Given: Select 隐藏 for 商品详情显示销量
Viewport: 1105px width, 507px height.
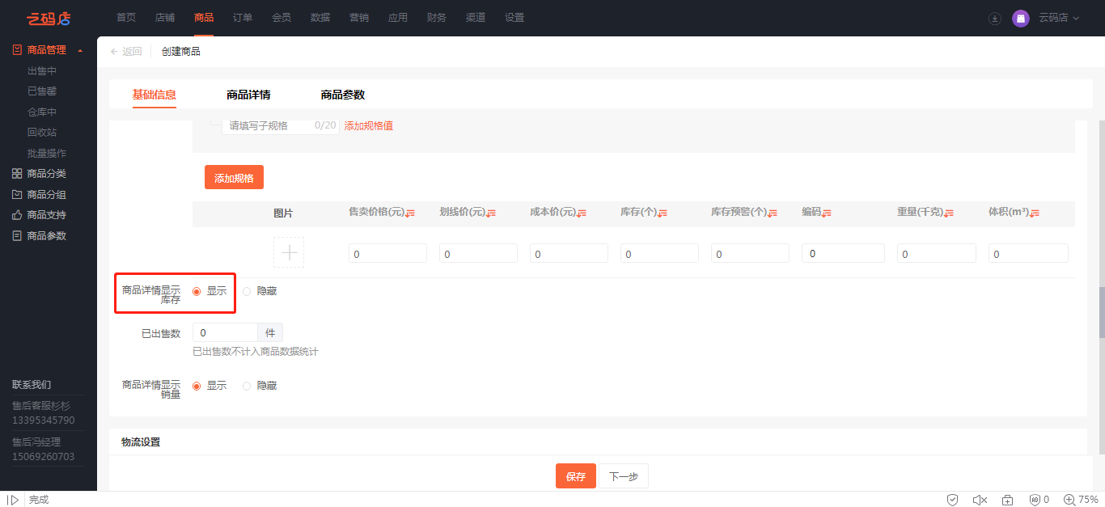Looking at the screenshot, I should (x=247, y=386).
